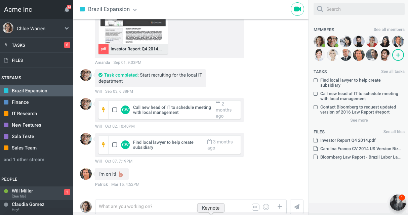
Task: Open the Investor Report pdf icon in chat
Action: (104, 49)
